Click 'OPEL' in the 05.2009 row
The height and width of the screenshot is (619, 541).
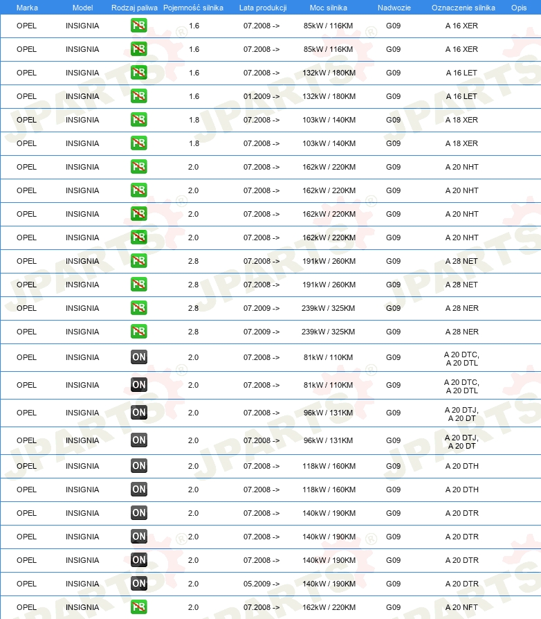coord(26,584)
